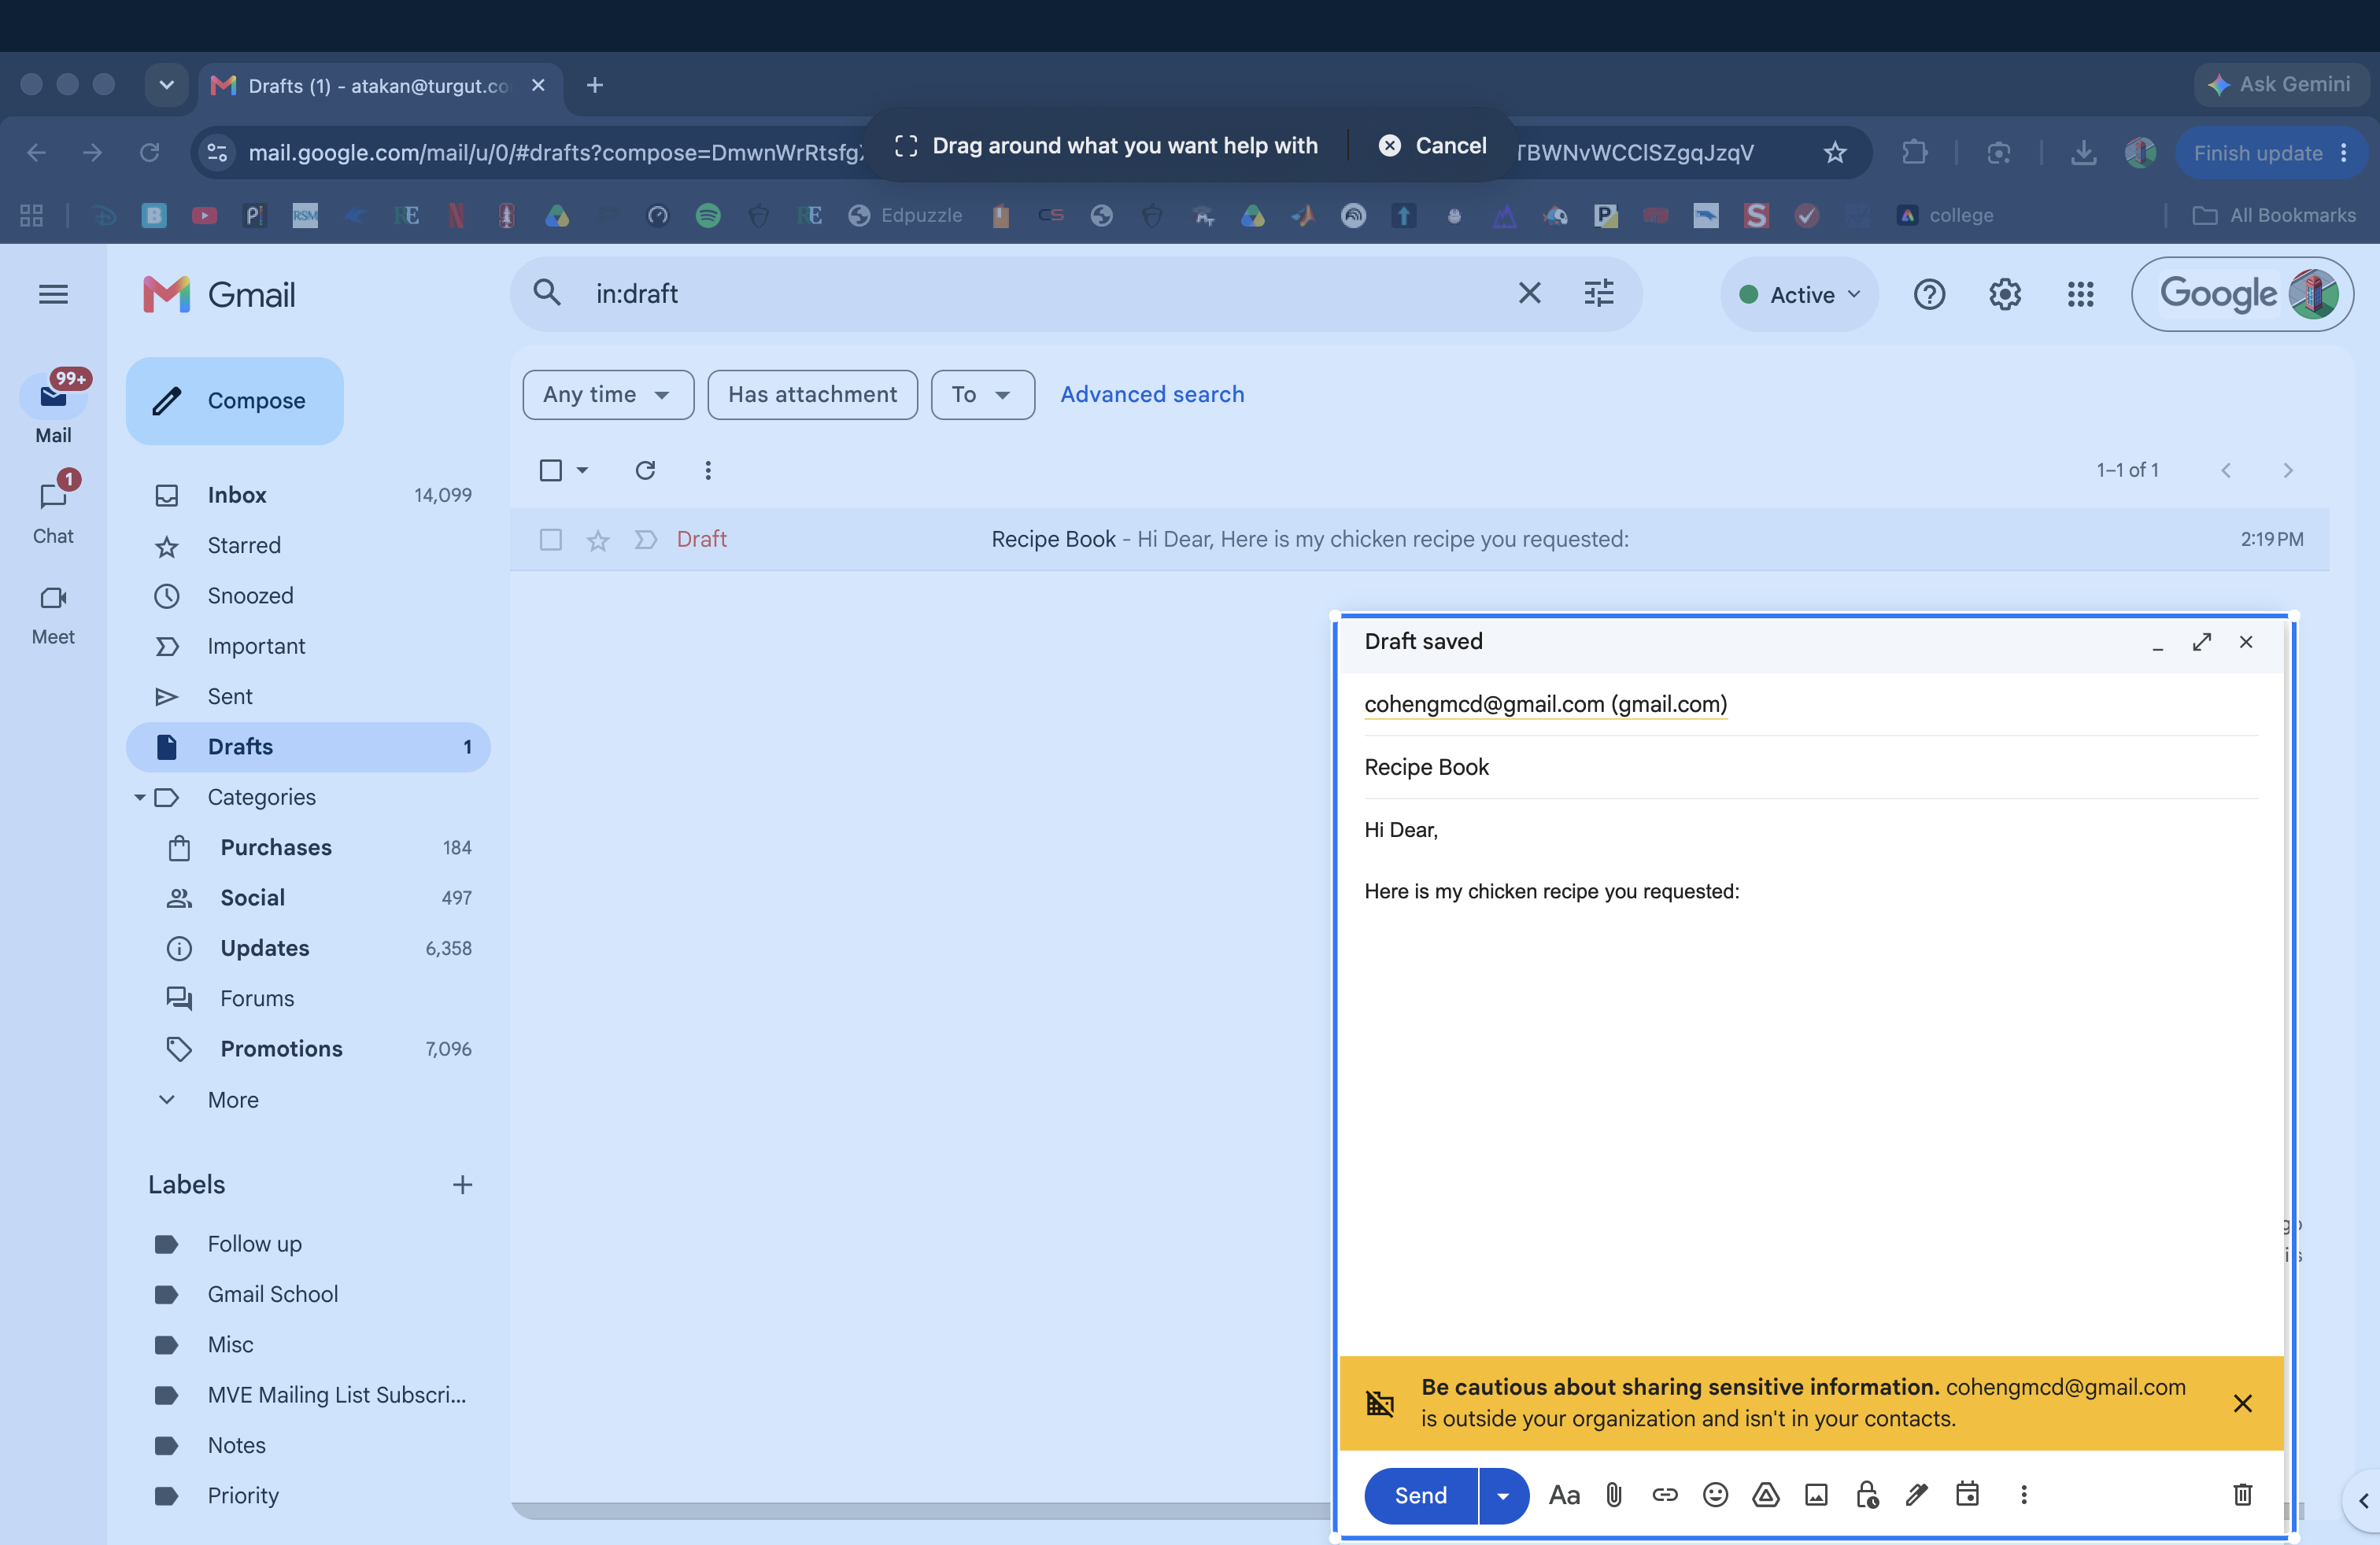Viewport: 2380px width, 1545px height.
Task: Open the To filter dropdown
Action: 982,395
